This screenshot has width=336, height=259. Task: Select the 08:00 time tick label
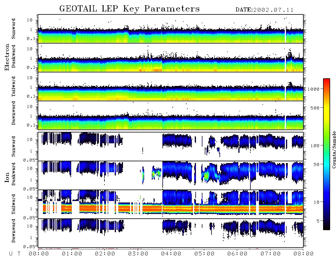point(304,254)
